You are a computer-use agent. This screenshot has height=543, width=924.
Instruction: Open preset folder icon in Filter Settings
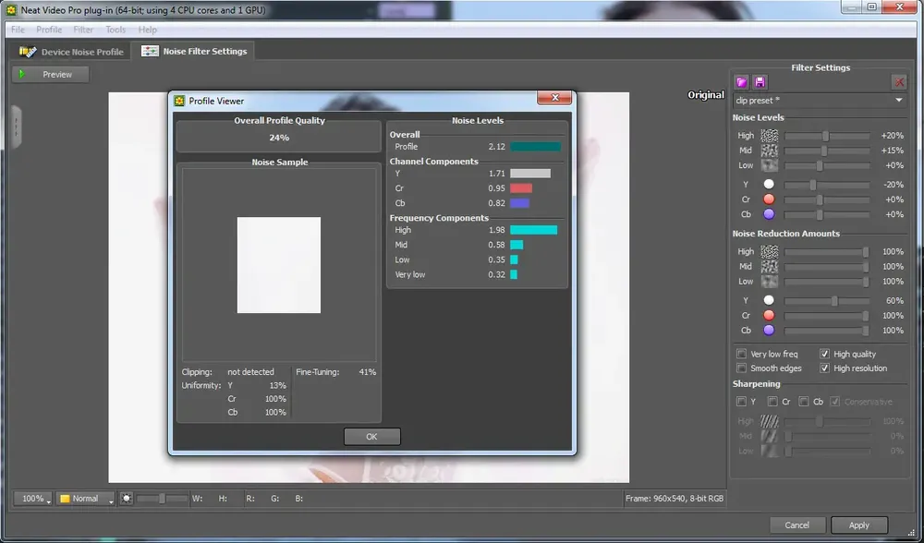[x=741, y=82]
